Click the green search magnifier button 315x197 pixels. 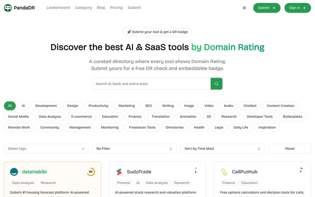[x=216, y=84]
